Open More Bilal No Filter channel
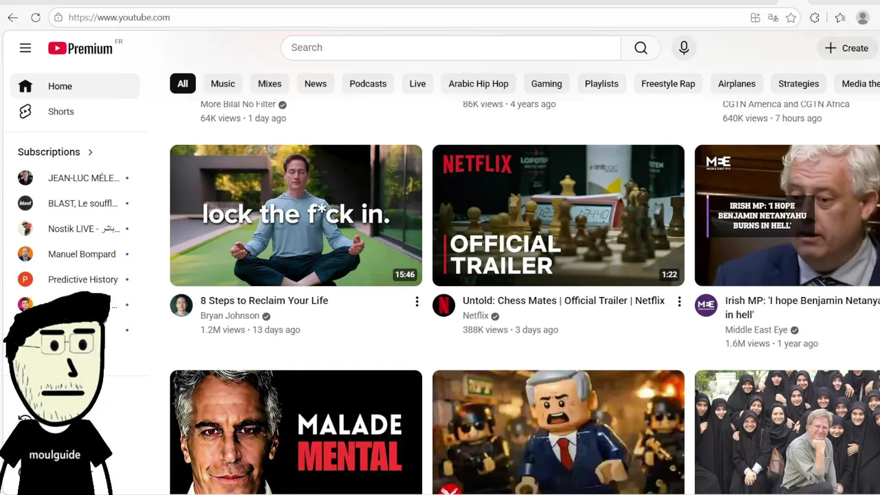 coord(238,104)
